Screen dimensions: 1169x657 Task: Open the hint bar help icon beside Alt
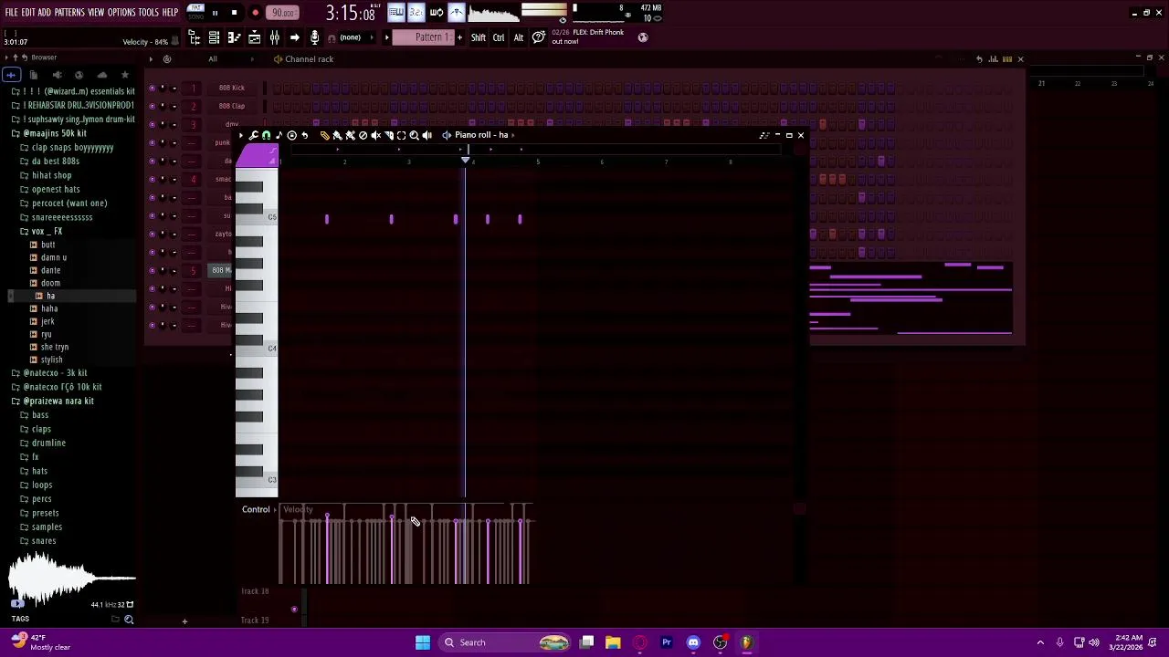point(539,37)
